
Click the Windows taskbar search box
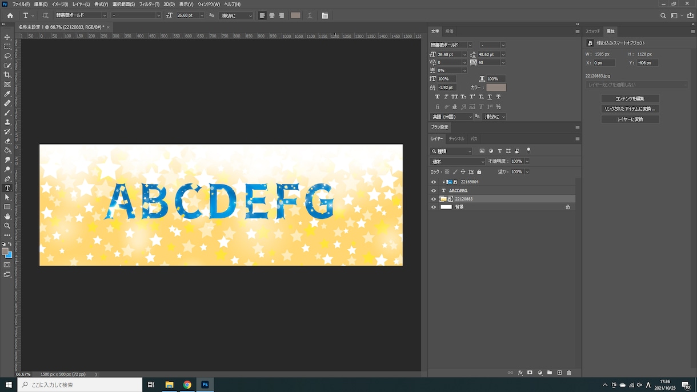(x=80, y=385)
